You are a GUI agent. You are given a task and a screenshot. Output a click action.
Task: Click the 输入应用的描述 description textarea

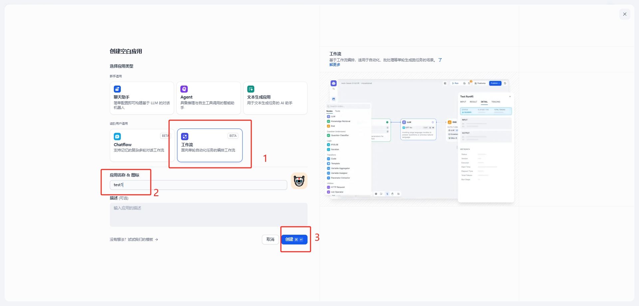[208, 215]
